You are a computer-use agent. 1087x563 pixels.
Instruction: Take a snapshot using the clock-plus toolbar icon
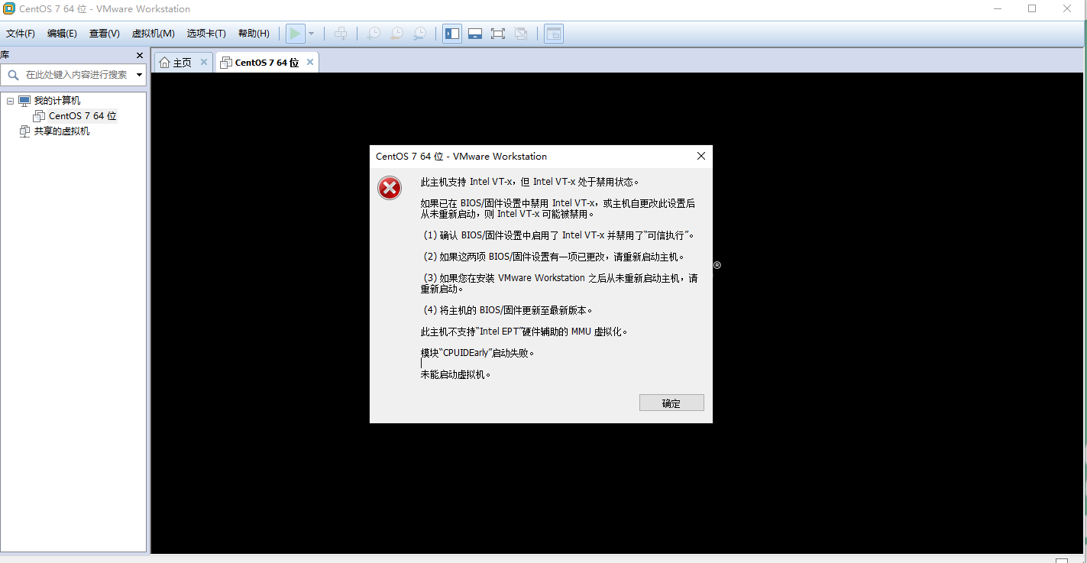pyautogui.click(x=374, y=34)
